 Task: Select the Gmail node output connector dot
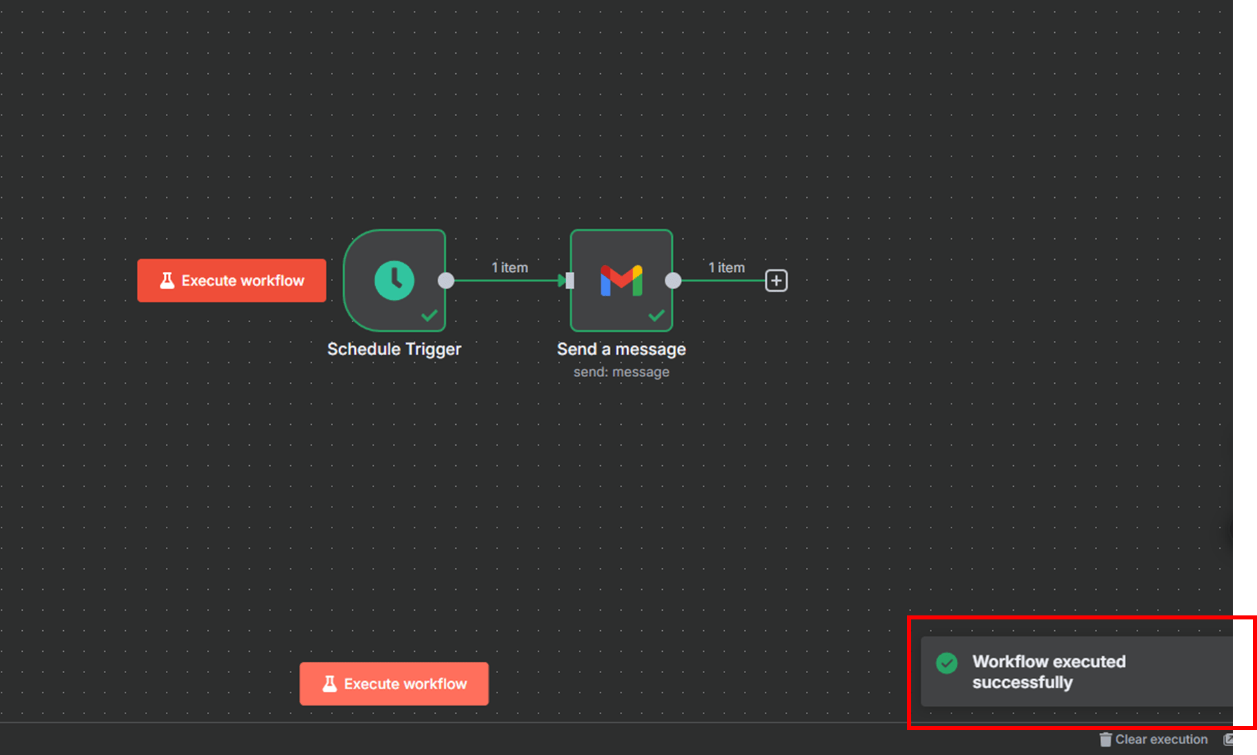[673, 281]
